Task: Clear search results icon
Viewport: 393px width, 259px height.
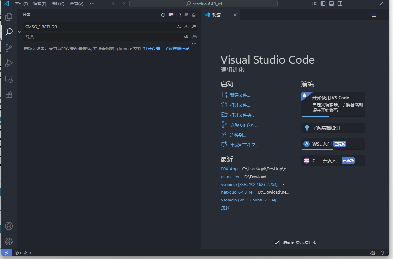Action: [171, 15]
